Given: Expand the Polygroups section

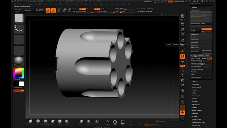Looking at the screenshot, I should coord(195,105).
